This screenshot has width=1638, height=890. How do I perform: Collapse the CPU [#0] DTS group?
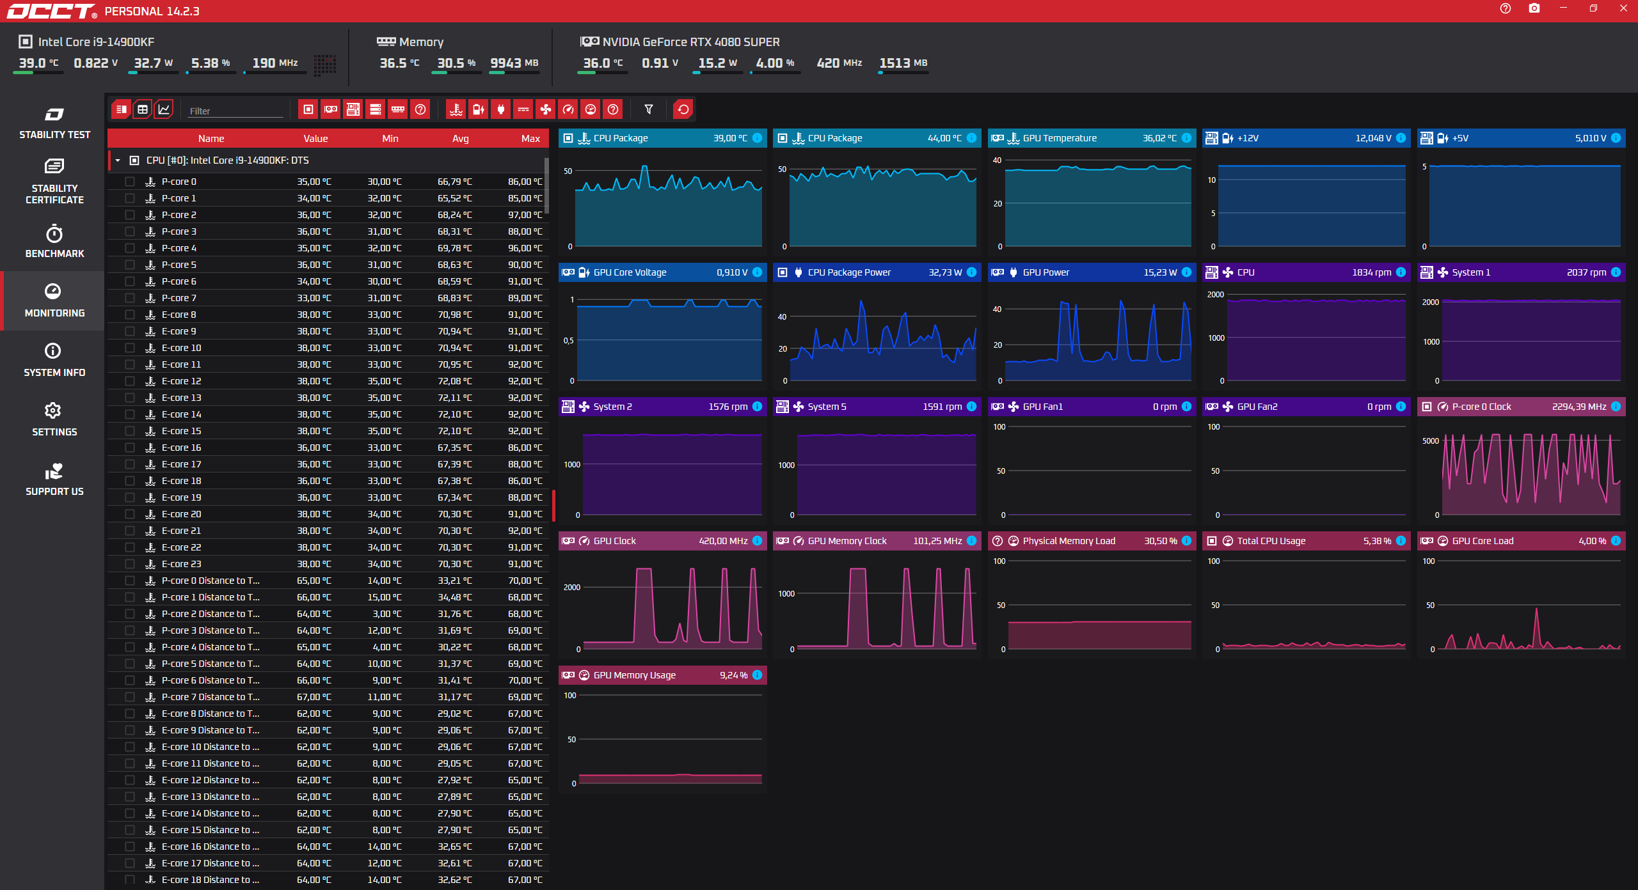[118, 160]
